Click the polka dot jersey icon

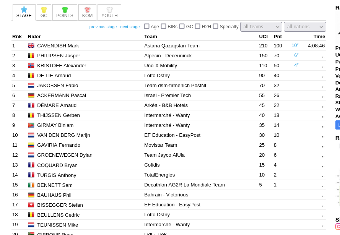(87, 10)
